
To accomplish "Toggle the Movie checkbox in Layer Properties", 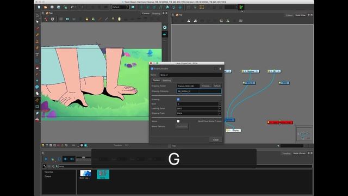I will coord(178,121).
